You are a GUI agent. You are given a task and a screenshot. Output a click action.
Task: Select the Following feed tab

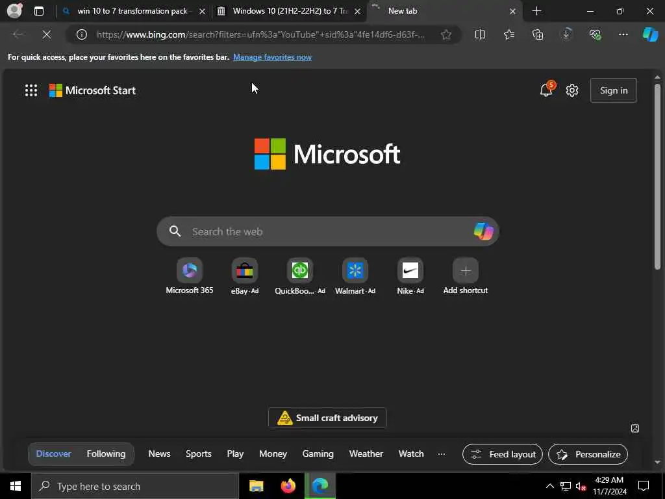106,454
